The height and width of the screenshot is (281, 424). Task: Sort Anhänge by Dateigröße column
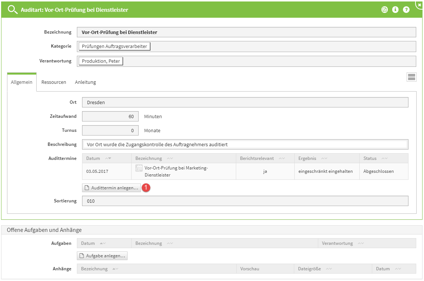click(328, 269)
